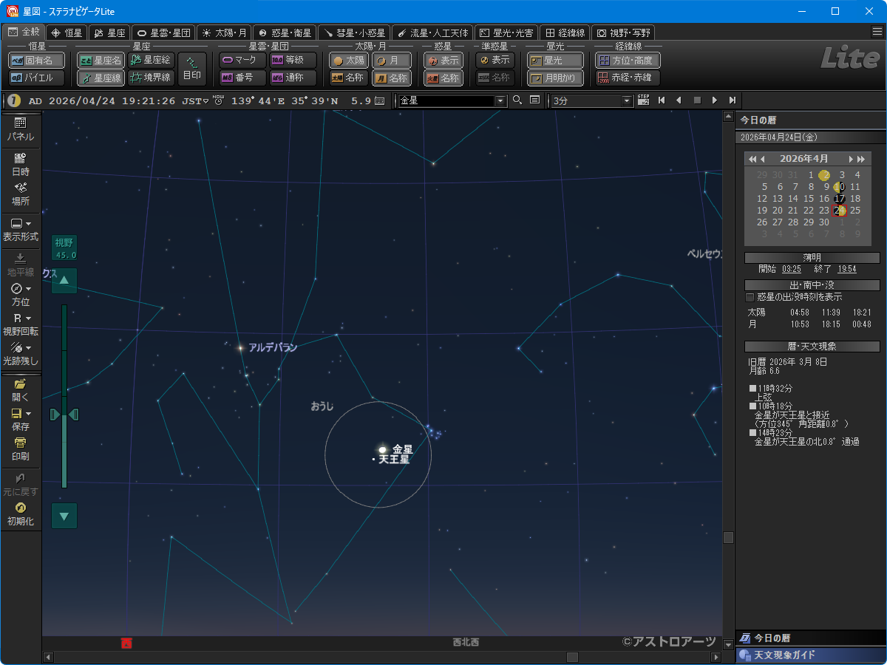Switch to the 惑星・衛星 tab
The image size is (887, 665).
pos(284,33)
